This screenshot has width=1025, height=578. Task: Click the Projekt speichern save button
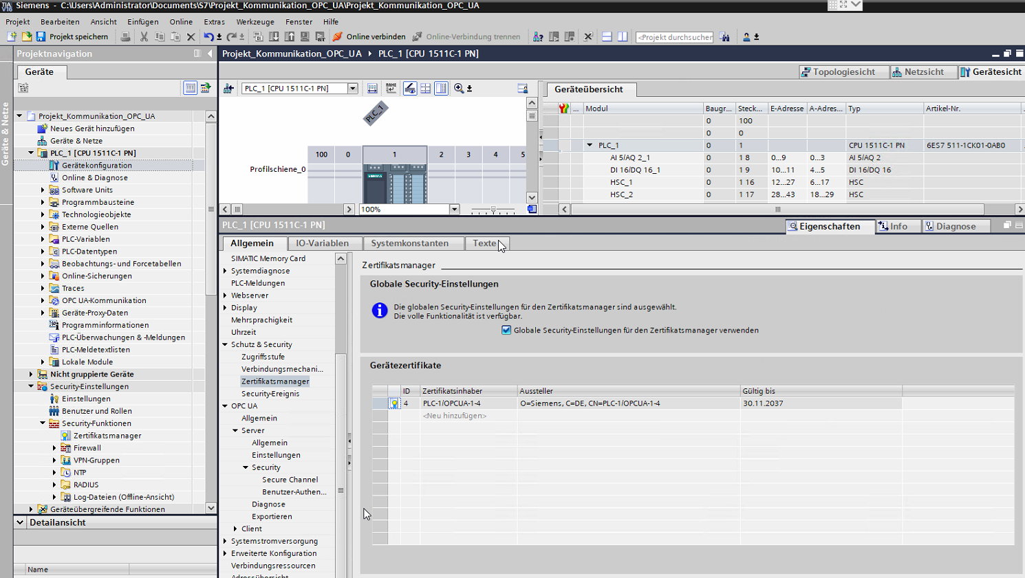click(72, 36)
